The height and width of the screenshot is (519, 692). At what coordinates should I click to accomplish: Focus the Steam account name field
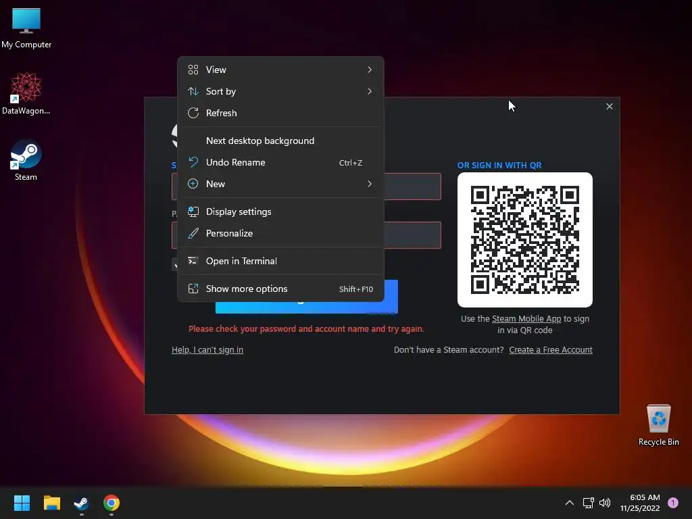tap(412, 187)
